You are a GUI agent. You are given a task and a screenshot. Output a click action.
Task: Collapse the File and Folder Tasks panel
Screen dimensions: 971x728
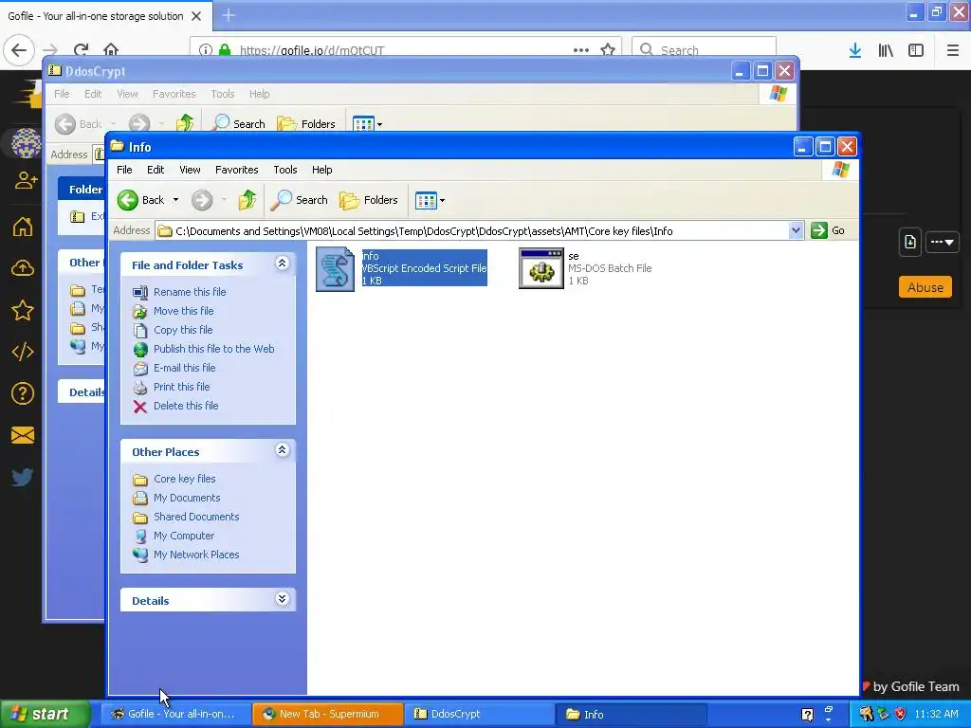(x=283, y=264)
